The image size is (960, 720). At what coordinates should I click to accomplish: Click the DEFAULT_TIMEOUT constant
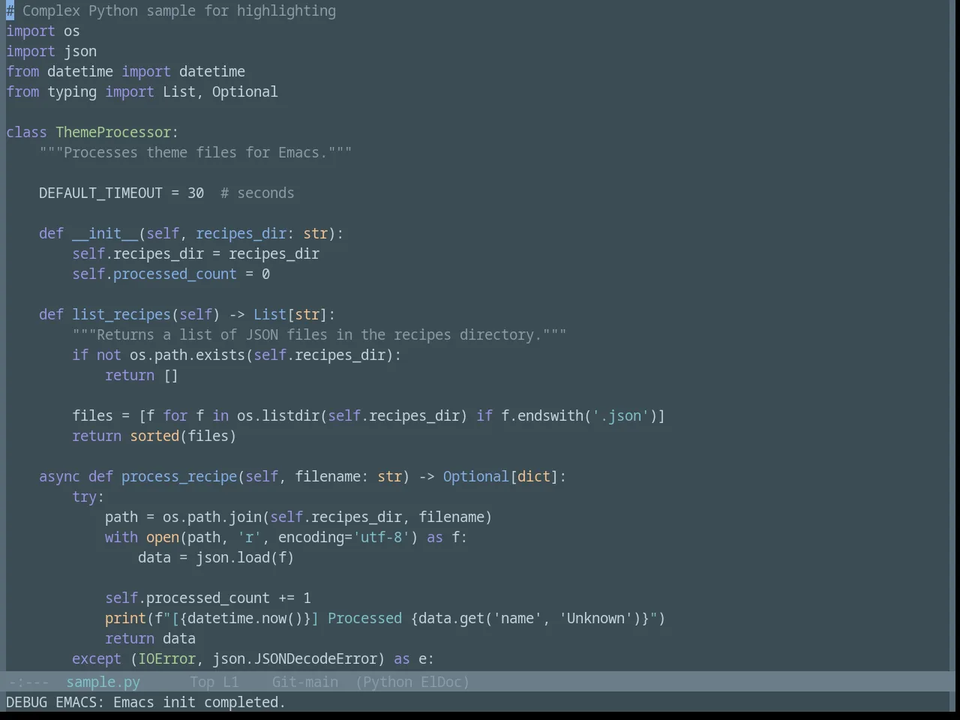click(x=100, y=193)
